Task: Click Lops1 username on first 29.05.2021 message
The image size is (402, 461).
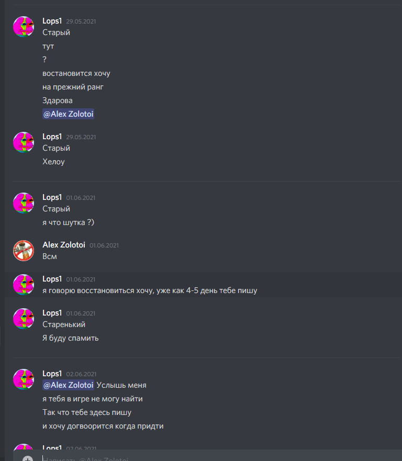Action: (x=52, y=21)
